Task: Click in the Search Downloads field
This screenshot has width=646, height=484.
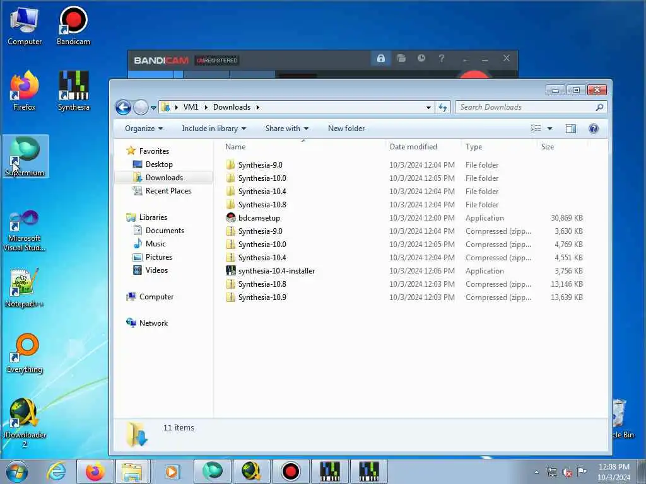Action: pyautogui.click(x=531, y=107)
